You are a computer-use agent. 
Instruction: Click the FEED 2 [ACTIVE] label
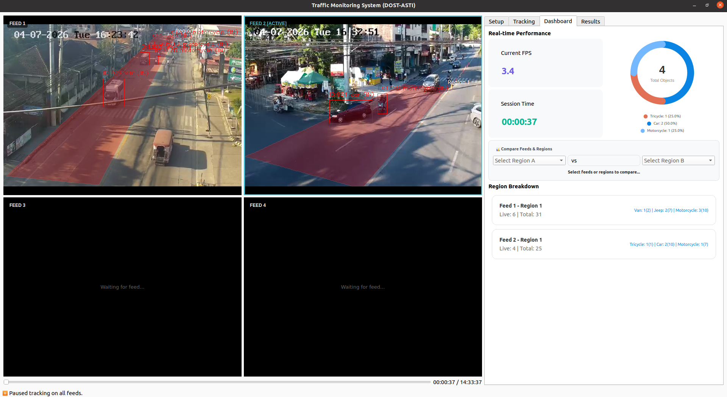click(x=268, y=23)
